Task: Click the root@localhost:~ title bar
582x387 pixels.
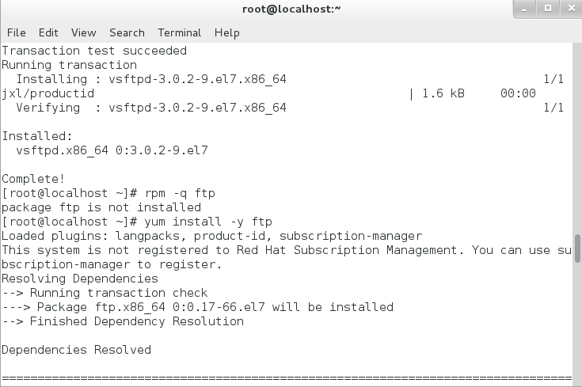Action: tap(291, 9)
